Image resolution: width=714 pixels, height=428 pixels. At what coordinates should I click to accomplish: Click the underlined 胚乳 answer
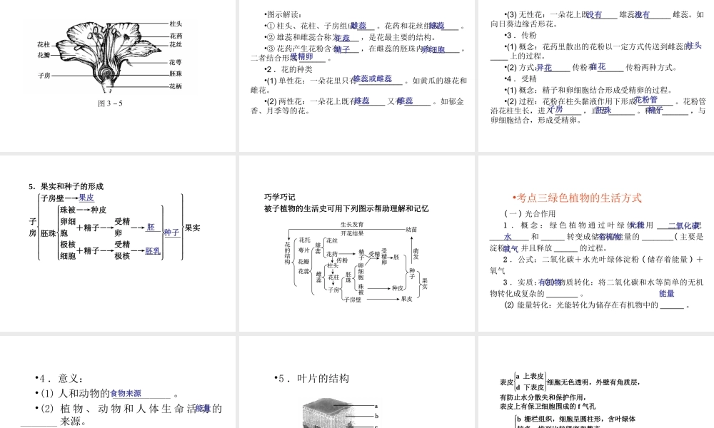tap(153, 250)
